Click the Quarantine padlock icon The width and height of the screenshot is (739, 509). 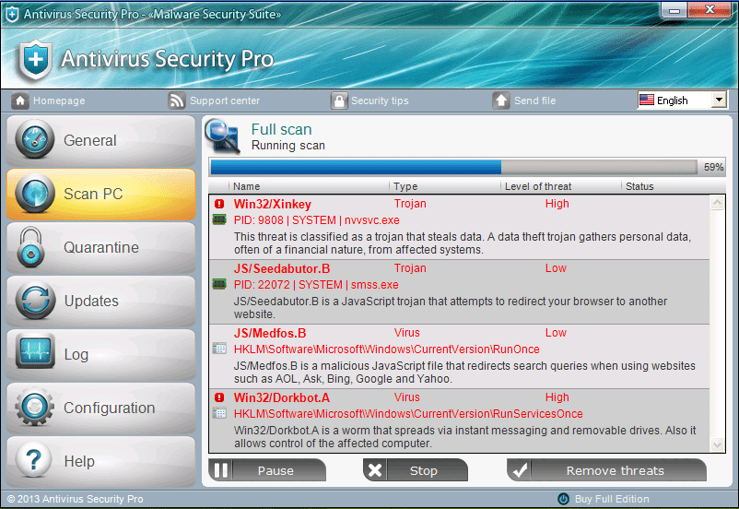(x=31, y=247)
